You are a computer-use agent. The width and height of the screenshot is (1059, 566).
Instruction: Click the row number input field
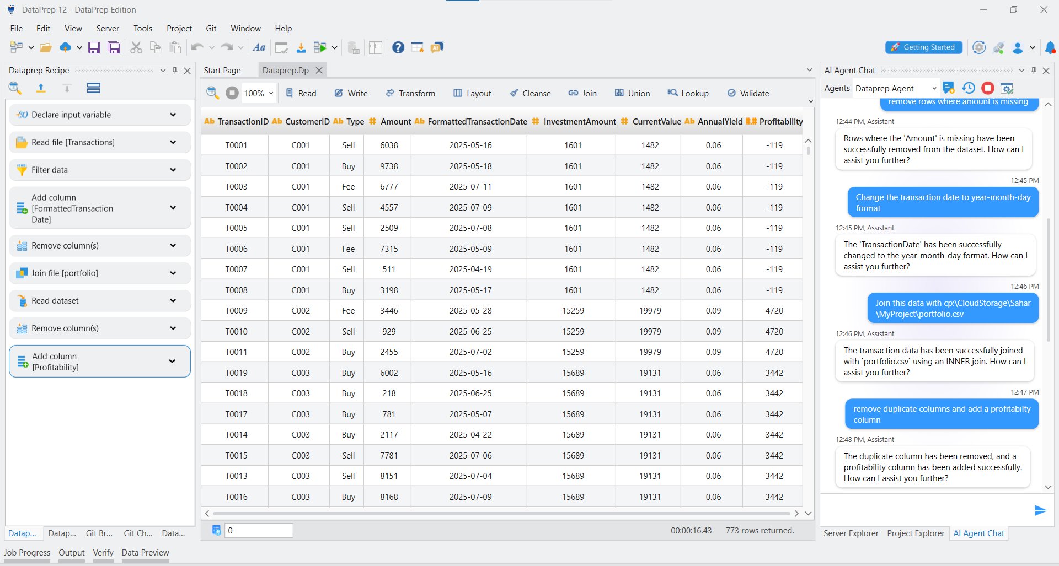tap(259, 530)
